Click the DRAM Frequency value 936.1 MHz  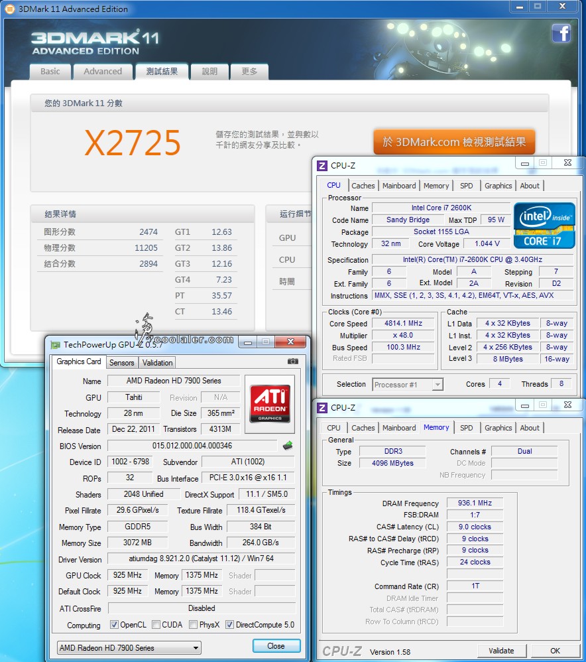click(475, 503)
